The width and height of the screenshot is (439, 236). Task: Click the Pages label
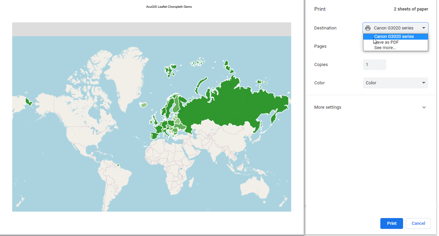click(320, 46)
